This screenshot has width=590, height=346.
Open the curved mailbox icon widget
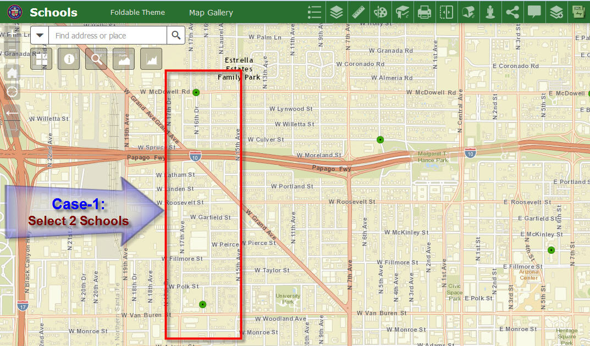[468, 12]
